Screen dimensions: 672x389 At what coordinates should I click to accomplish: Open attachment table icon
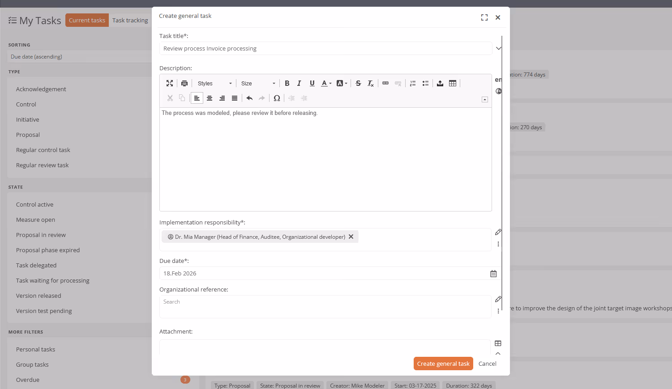498,343
